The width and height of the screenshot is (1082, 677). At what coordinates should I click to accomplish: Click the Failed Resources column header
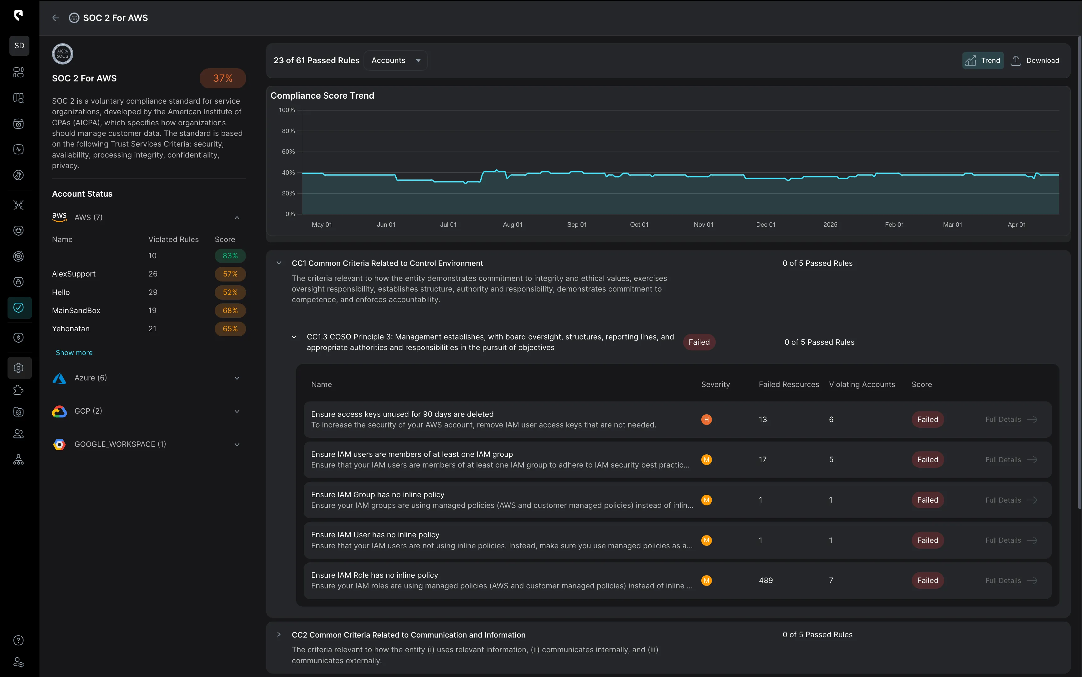coord(789,385)
